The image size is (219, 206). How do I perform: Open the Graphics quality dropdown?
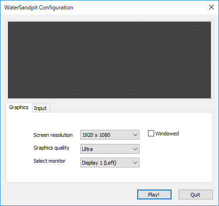pyautogui.click(x=110, y=149)
